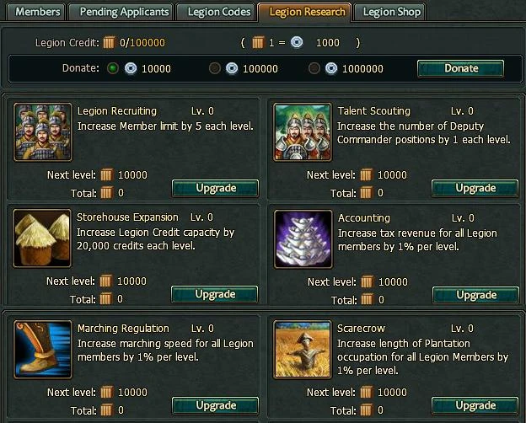Upgrade the Accounting research
Image resolution: width=526 pixels, height=423 pixels.
tap(475, 295)
